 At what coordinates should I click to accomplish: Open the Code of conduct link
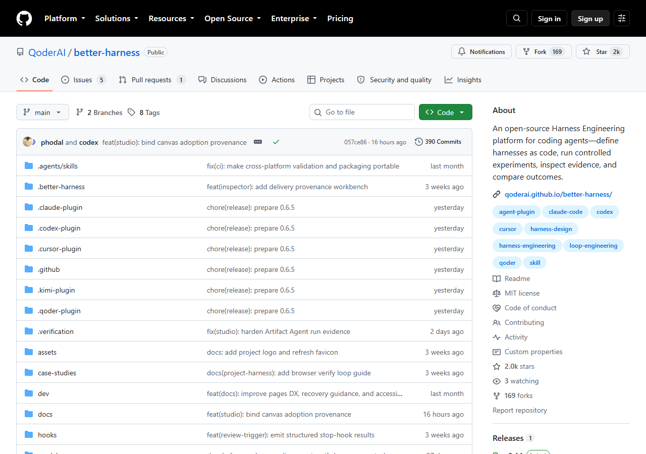530,308
